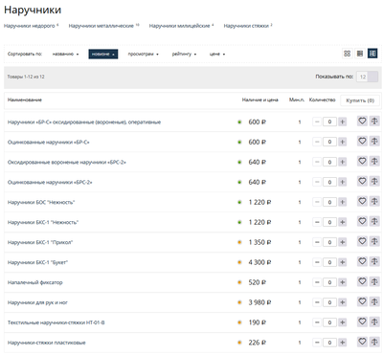Sort products by рейтингу
Viewport: 383px width, 355px height.
184,54
